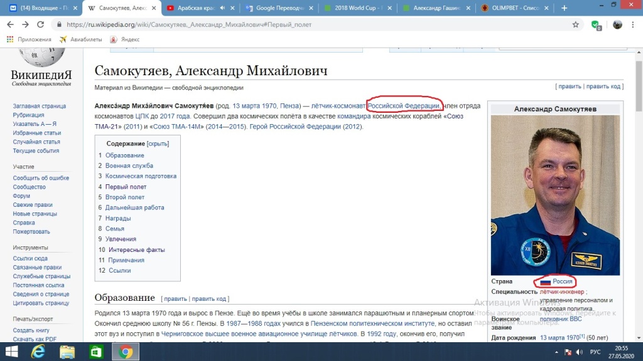Close the Арабская YouTube tab
The height and width of the screenshot is (361, 643).
[x=232, y=8]
